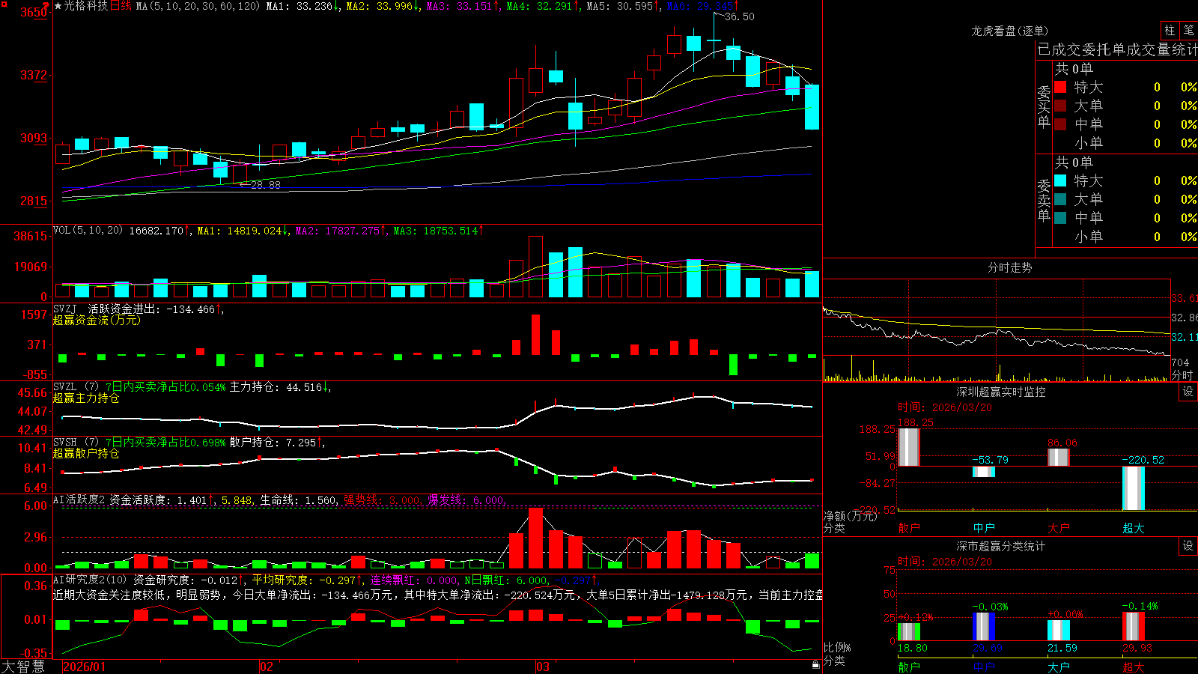Click the 散户持仓: 7.295 value
The height and width of the screenshot is (674, 1198).
[x=277, y=443]
